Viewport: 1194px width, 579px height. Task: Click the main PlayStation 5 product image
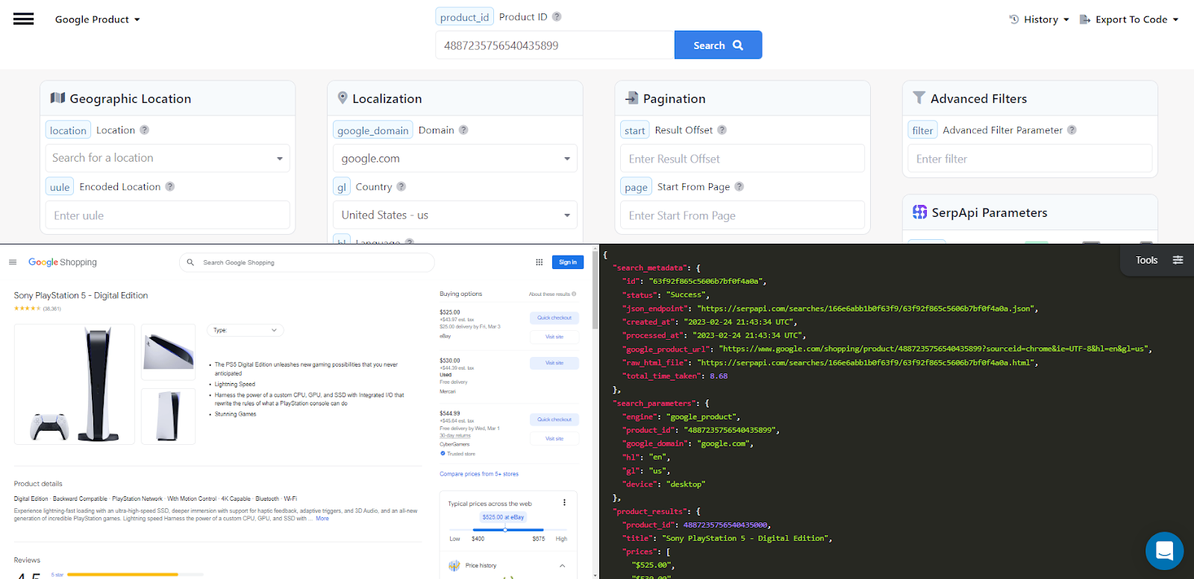pyautogui.click(x=75, y=385)
